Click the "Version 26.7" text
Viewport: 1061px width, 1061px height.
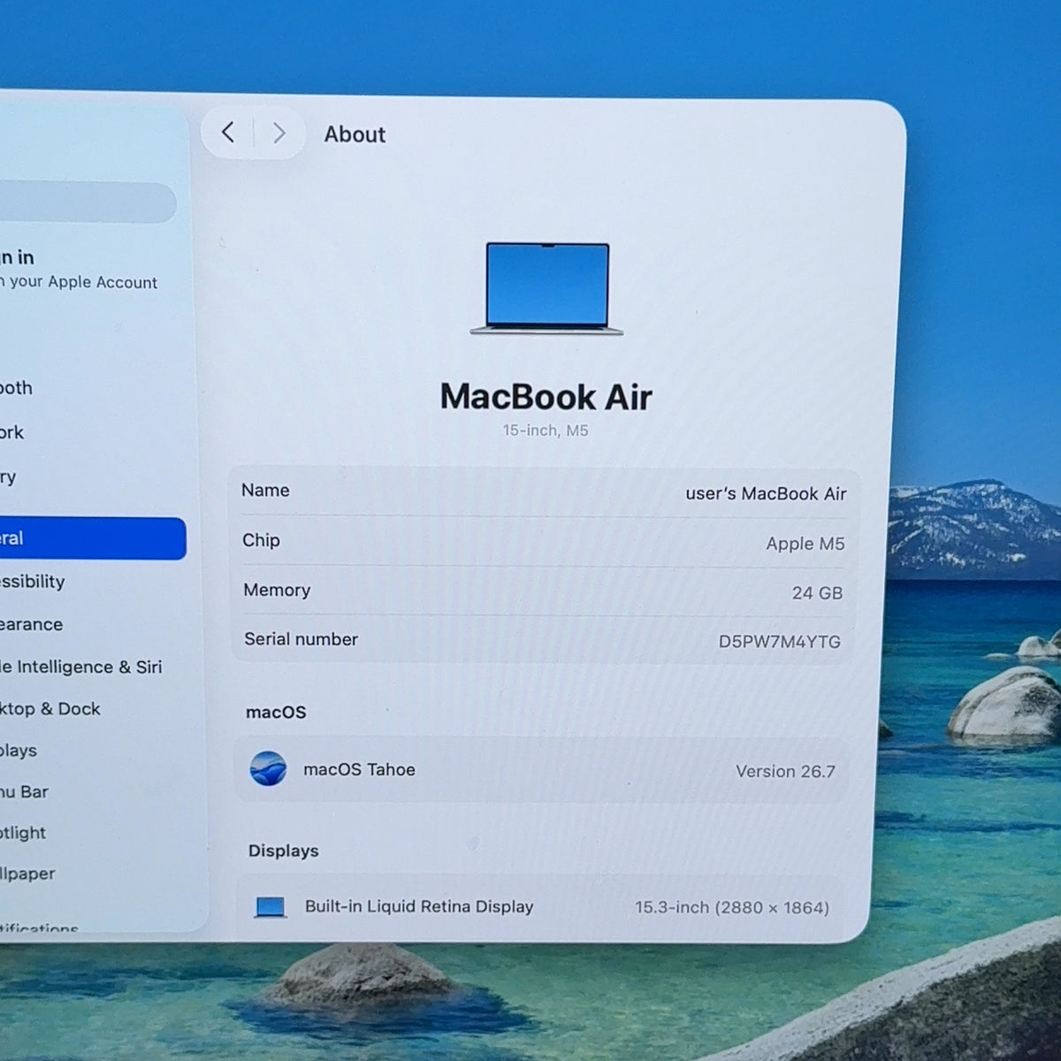[x=785, y=771]
